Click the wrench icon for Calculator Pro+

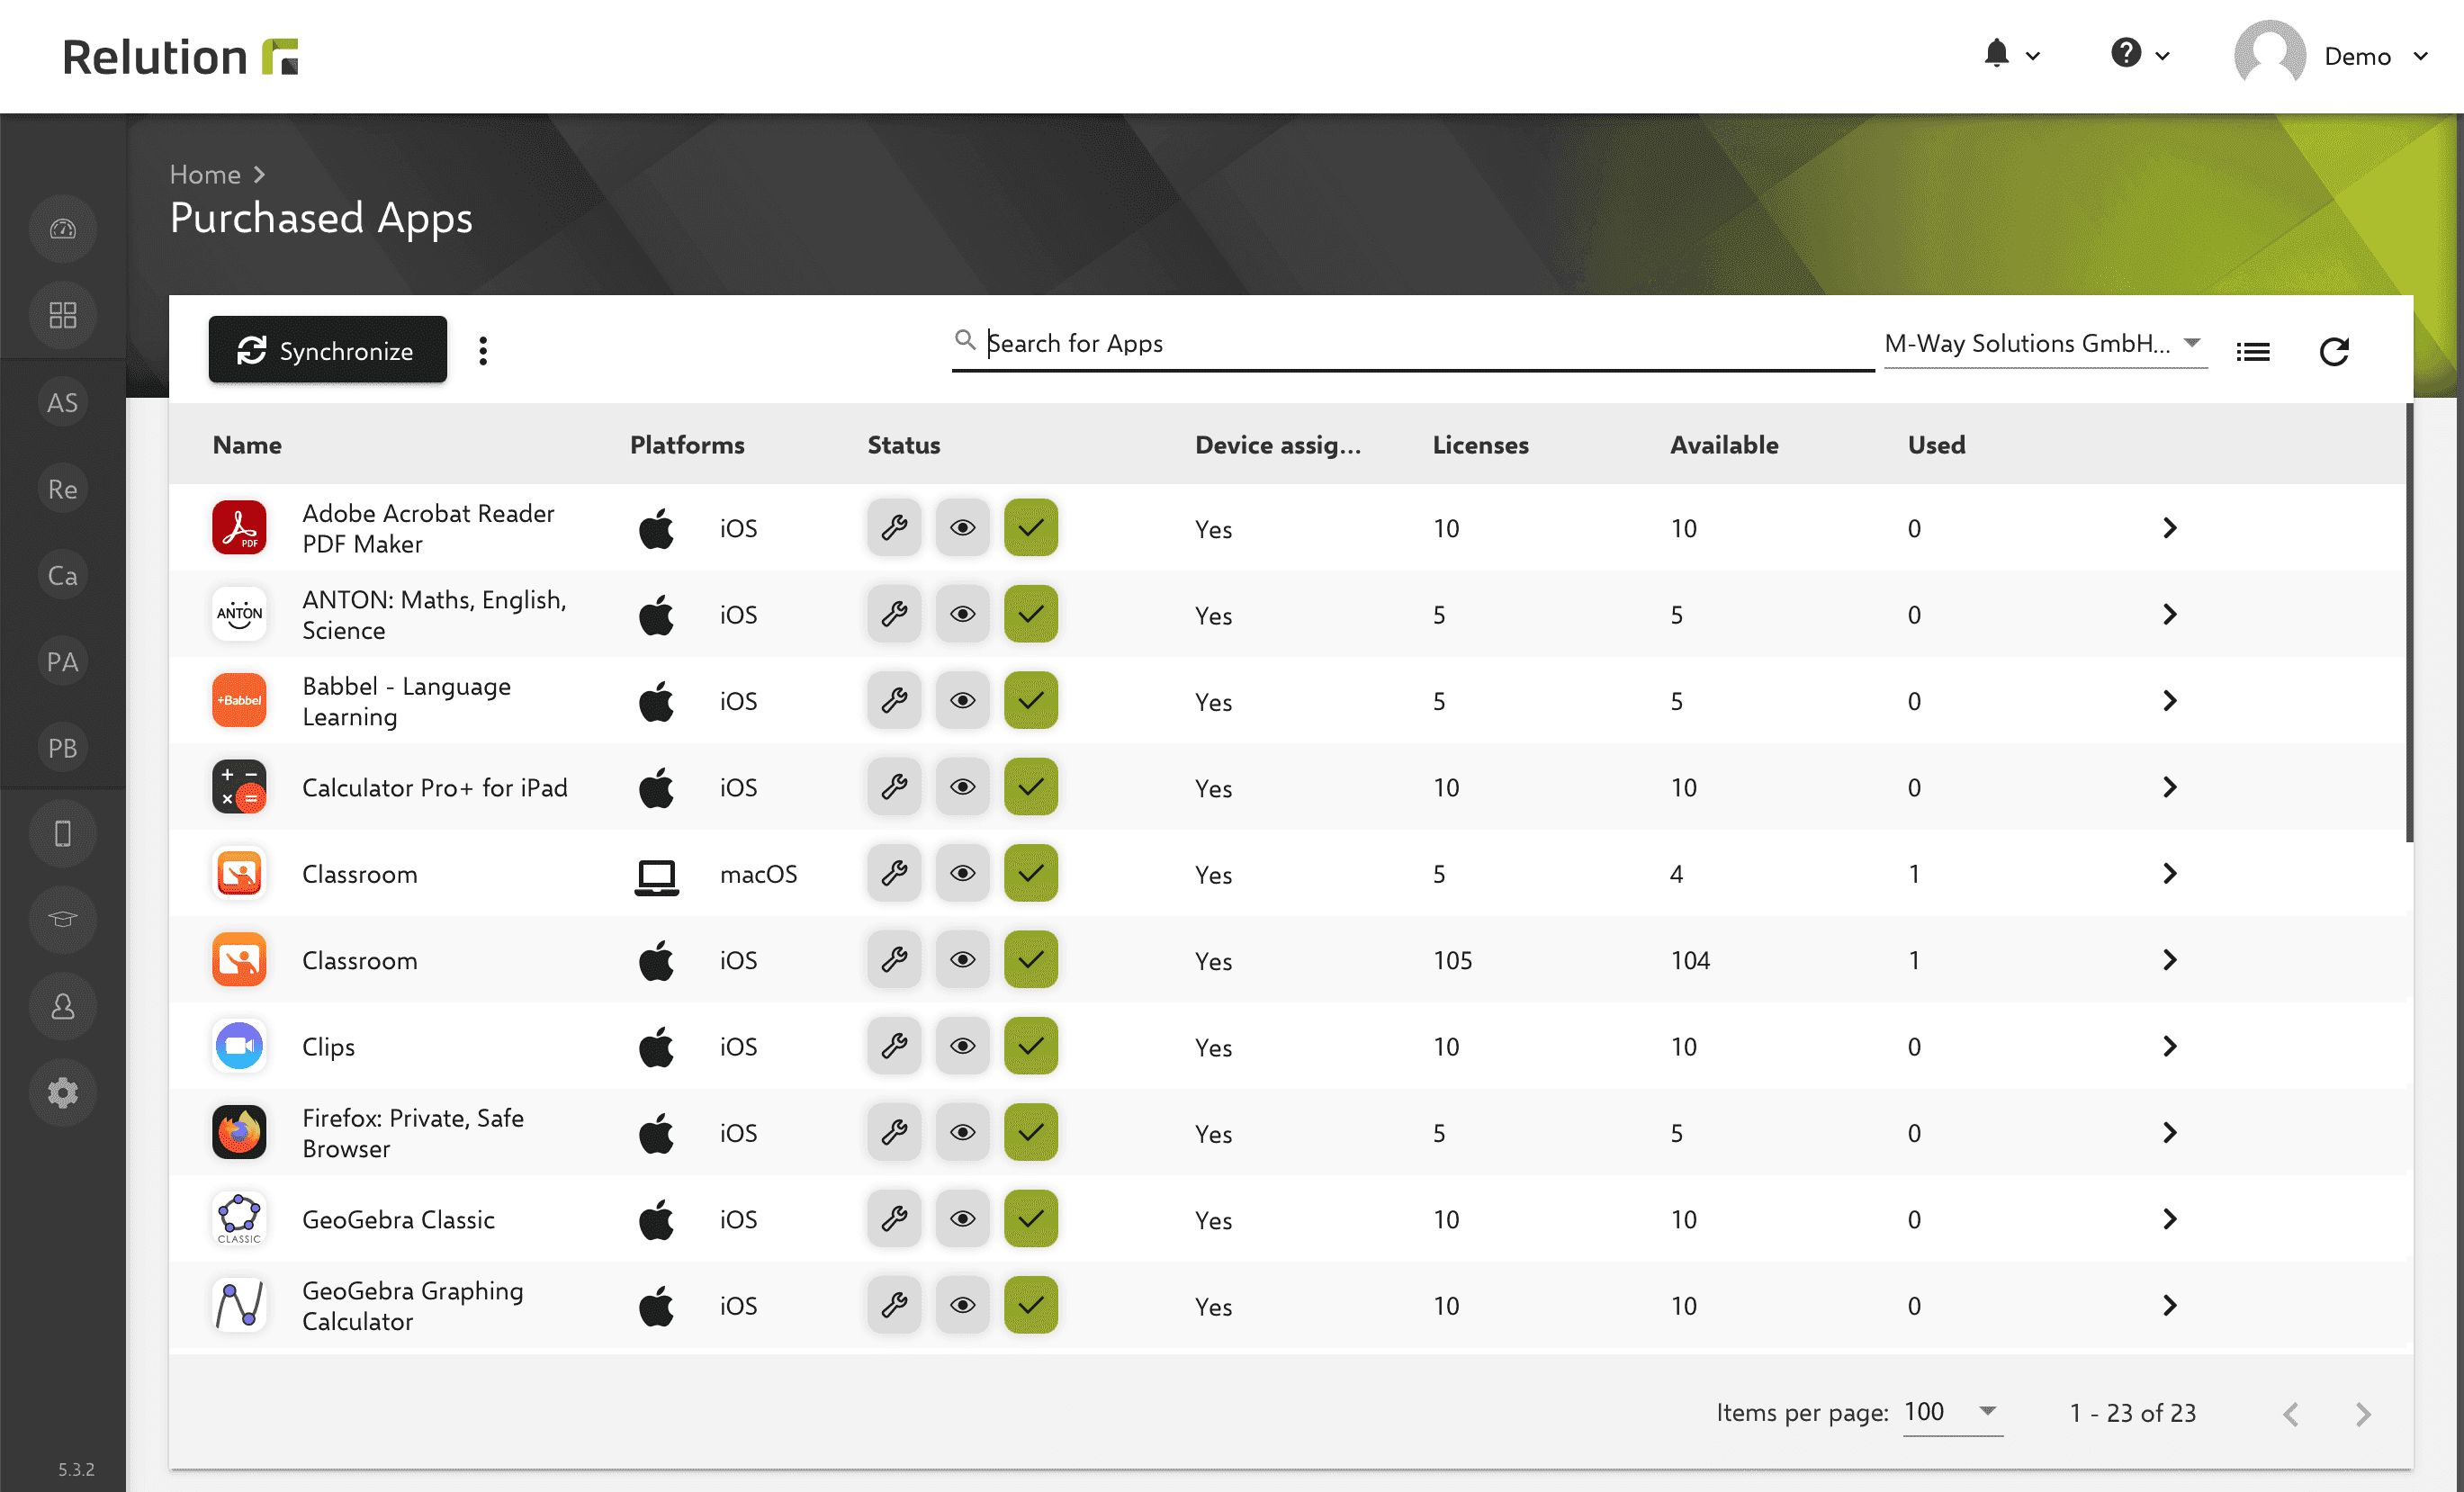point(895,788)
